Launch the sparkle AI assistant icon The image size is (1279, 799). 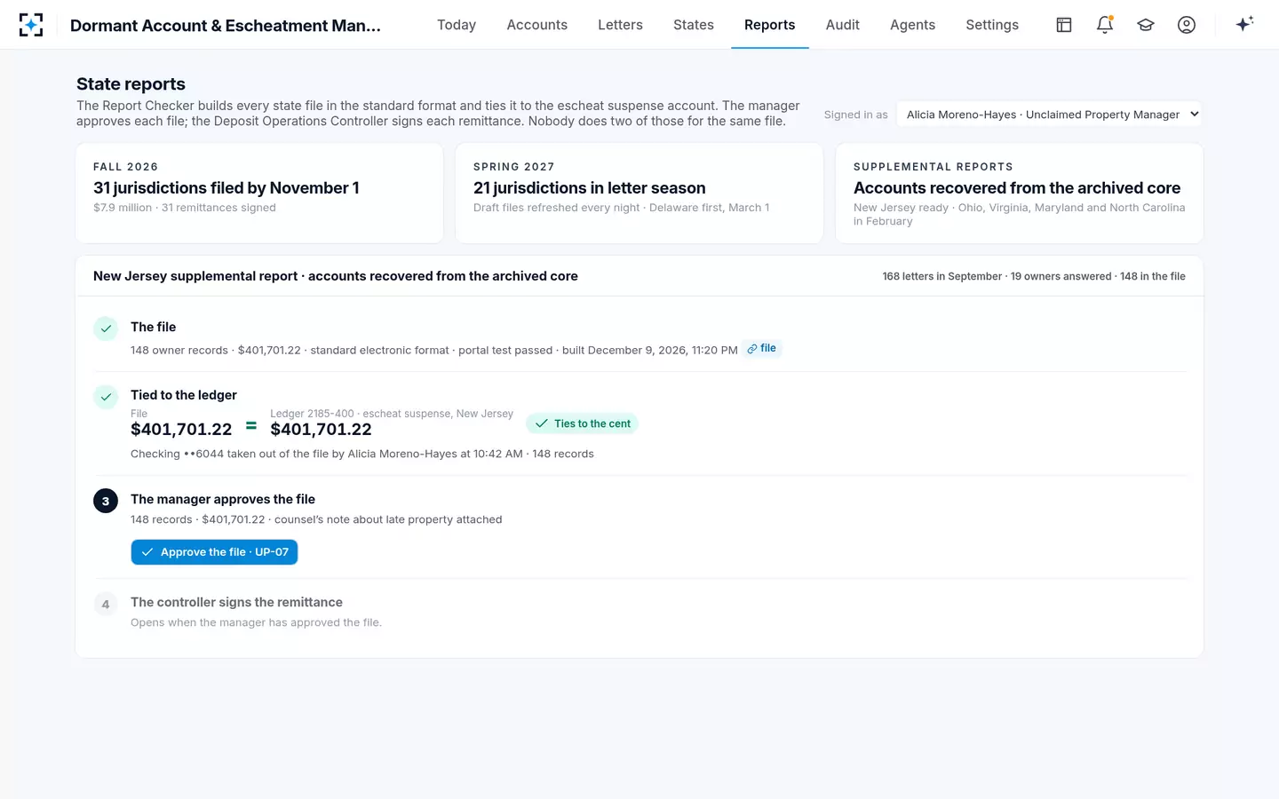pyautogui.click(x=1244, y=24)
